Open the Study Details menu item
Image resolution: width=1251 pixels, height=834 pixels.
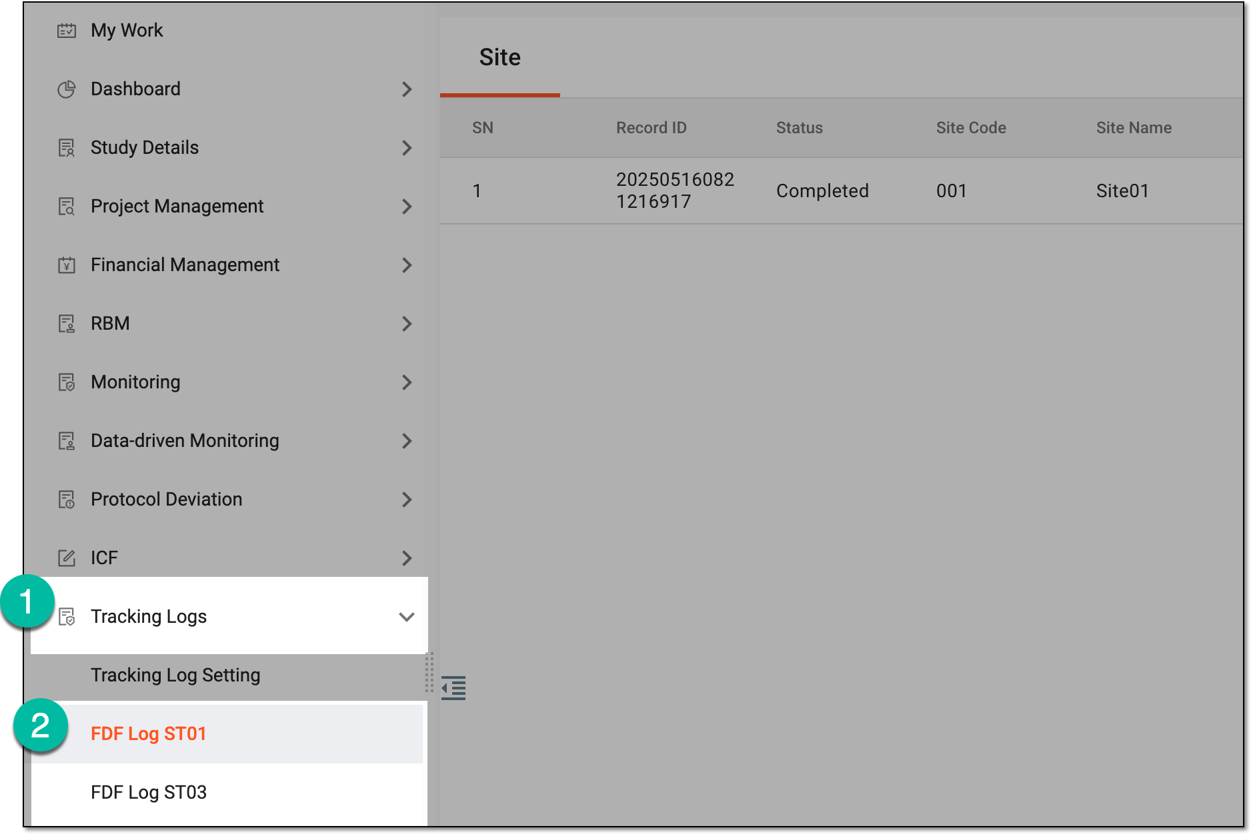(x=145, y=148)
